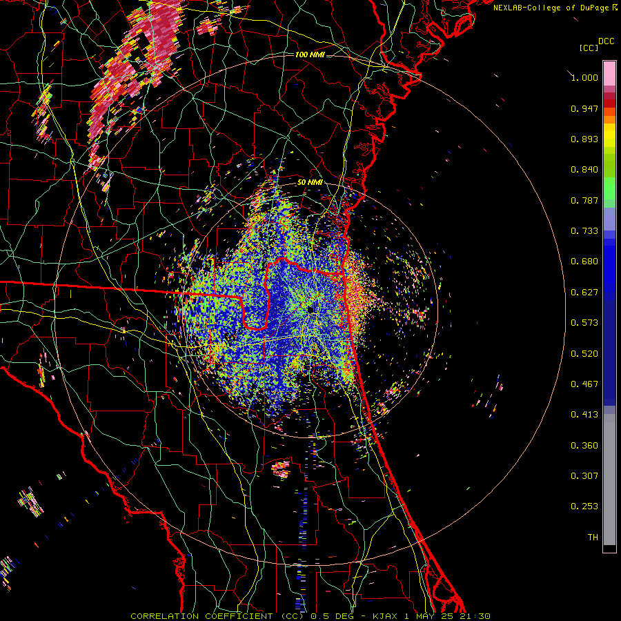This screenshot has height=621, width=621.
Task: Click the [CC] label above color scale
Action: pos(589,48)
